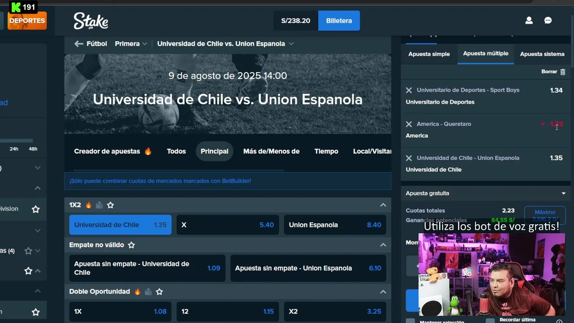Image resolution: width=574 pixels, height=323 pixels.
Task: Click the BetBuilder info notice text
Action: 160,181
